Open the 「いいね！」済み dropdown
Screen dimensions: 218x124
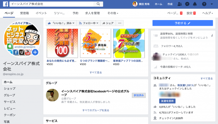pyautogui.click(x=61, y=23)
